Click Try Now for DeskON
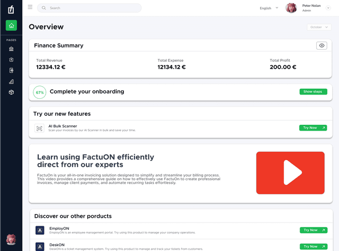 314,246
